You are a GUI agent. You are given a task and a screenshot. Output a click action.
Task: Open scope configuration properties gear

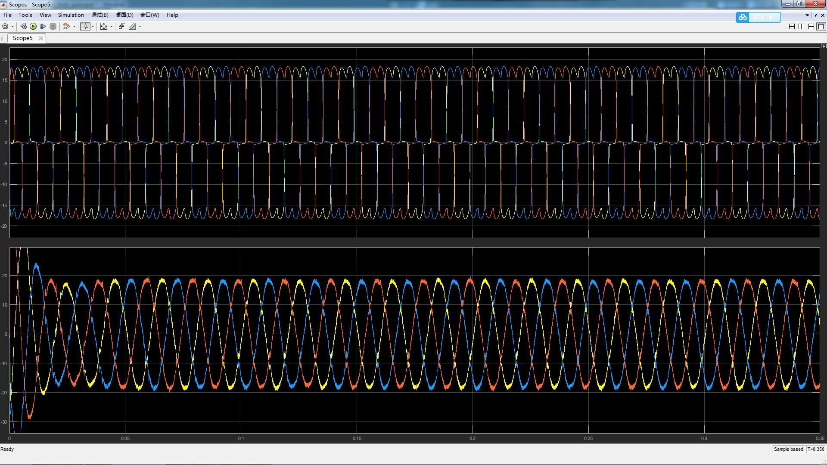click(x=5, y=26)
